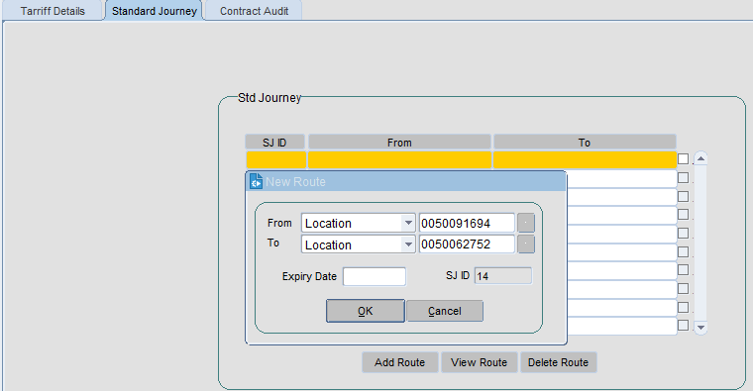
Task: Tick the sixth row checkbox in Std Journey
Action: (x=683, y=251)
